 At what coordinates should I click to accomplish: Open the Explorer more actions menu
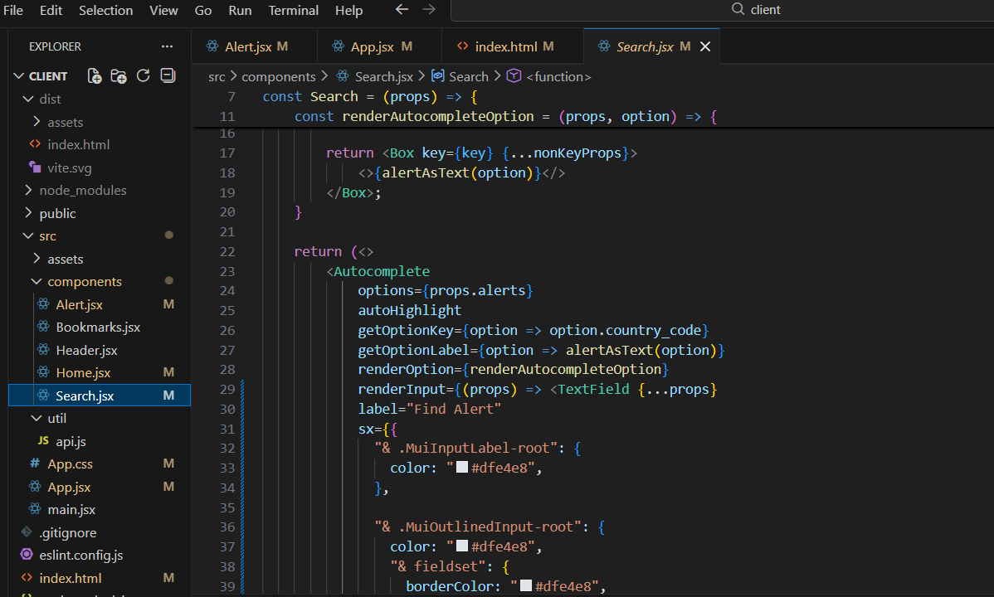click(x=167, y=46)
